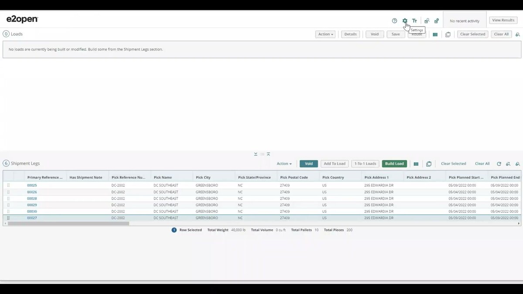This screenshot has height=294, width=523.
Task: Click Clear Selected in Loads toolbar
Action: pos(472,34)
